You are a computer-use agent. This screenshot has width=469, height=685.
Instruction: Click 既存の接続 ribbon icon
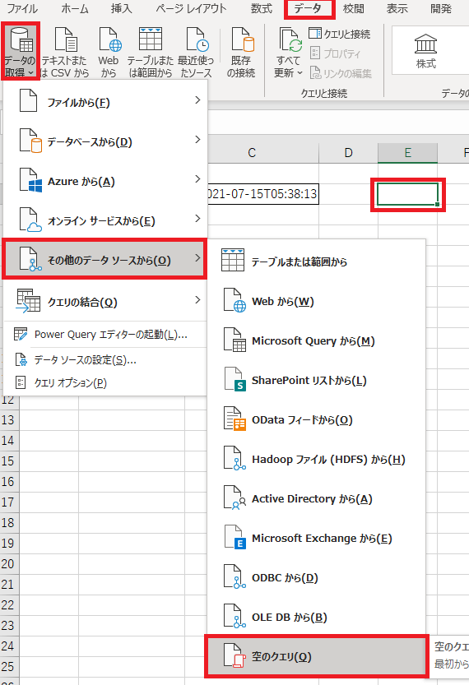pos(241,53)
